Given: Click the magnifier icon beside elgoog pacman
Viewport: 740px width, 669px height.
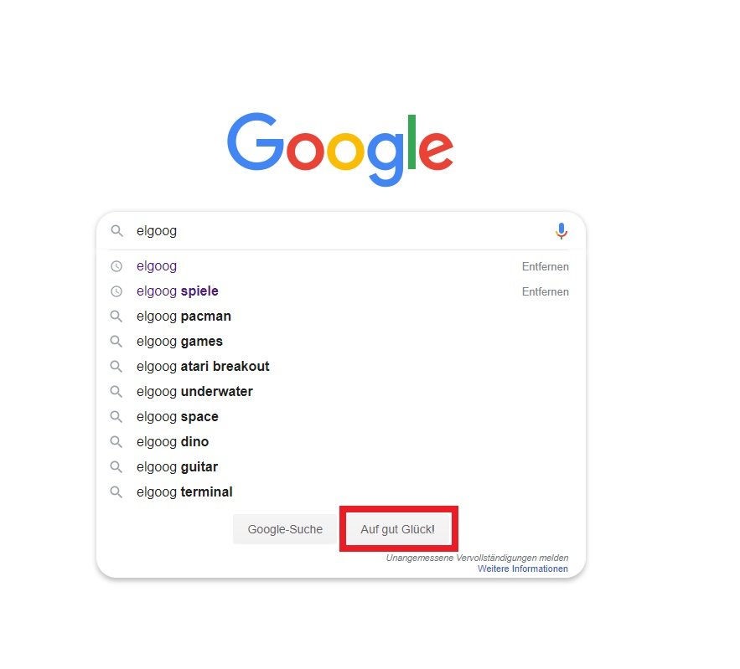Looking at the screenshot, I should [x=116, y=316].
